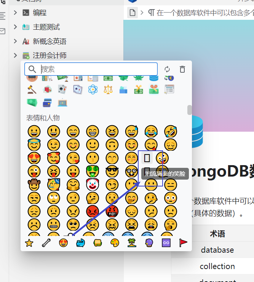Expand the 主题测试 notebook

pyautogui.click(x=16, y=27)
